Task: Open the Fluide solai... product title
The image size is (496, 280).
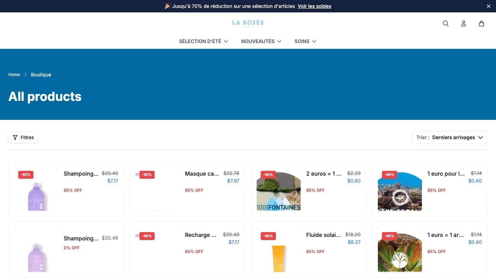Action: (x=323, y=235)
